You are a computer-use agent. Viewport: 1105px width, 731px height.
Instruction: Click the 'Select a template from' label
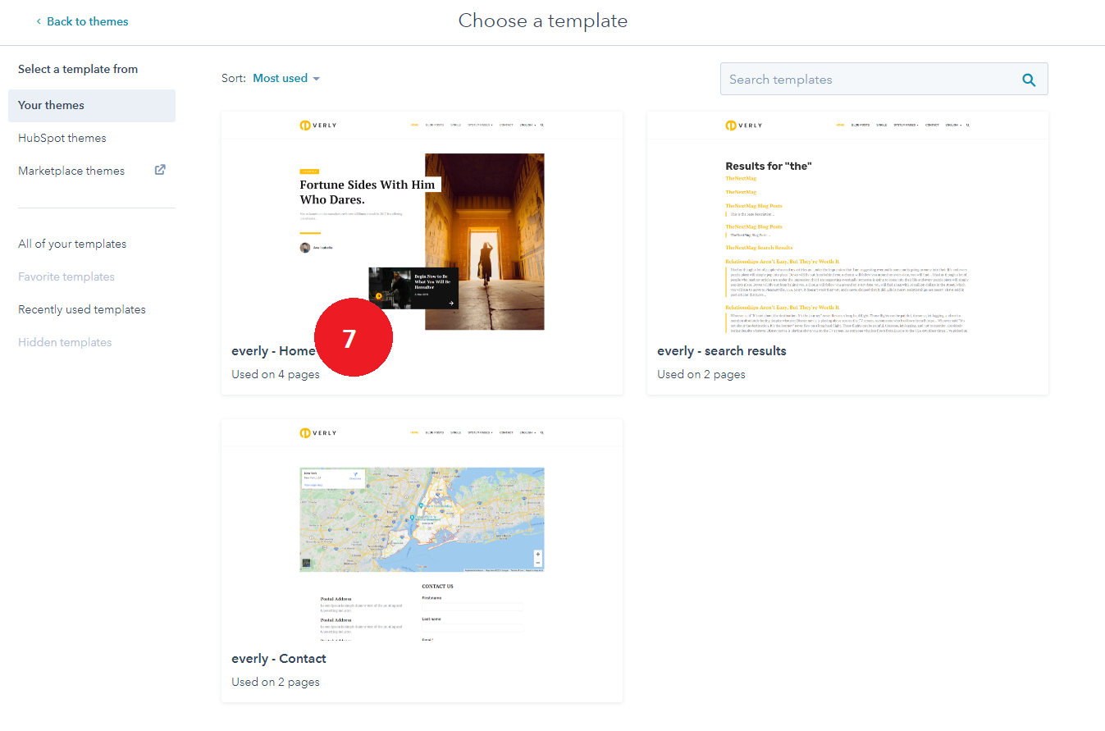coord(78,70)
